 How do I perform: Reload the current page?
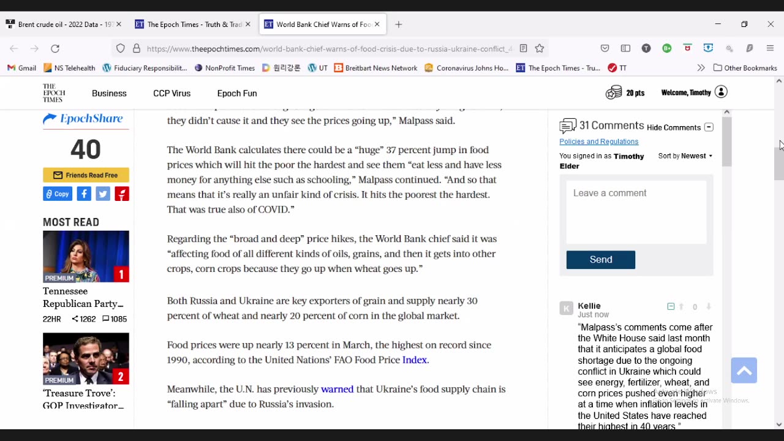click(x=55, y=48)
